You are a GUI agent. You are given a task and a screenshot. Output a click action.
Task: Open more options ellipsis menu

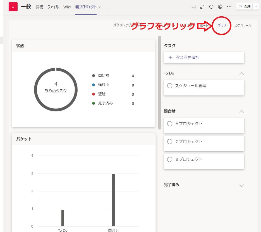pos(229,7)
